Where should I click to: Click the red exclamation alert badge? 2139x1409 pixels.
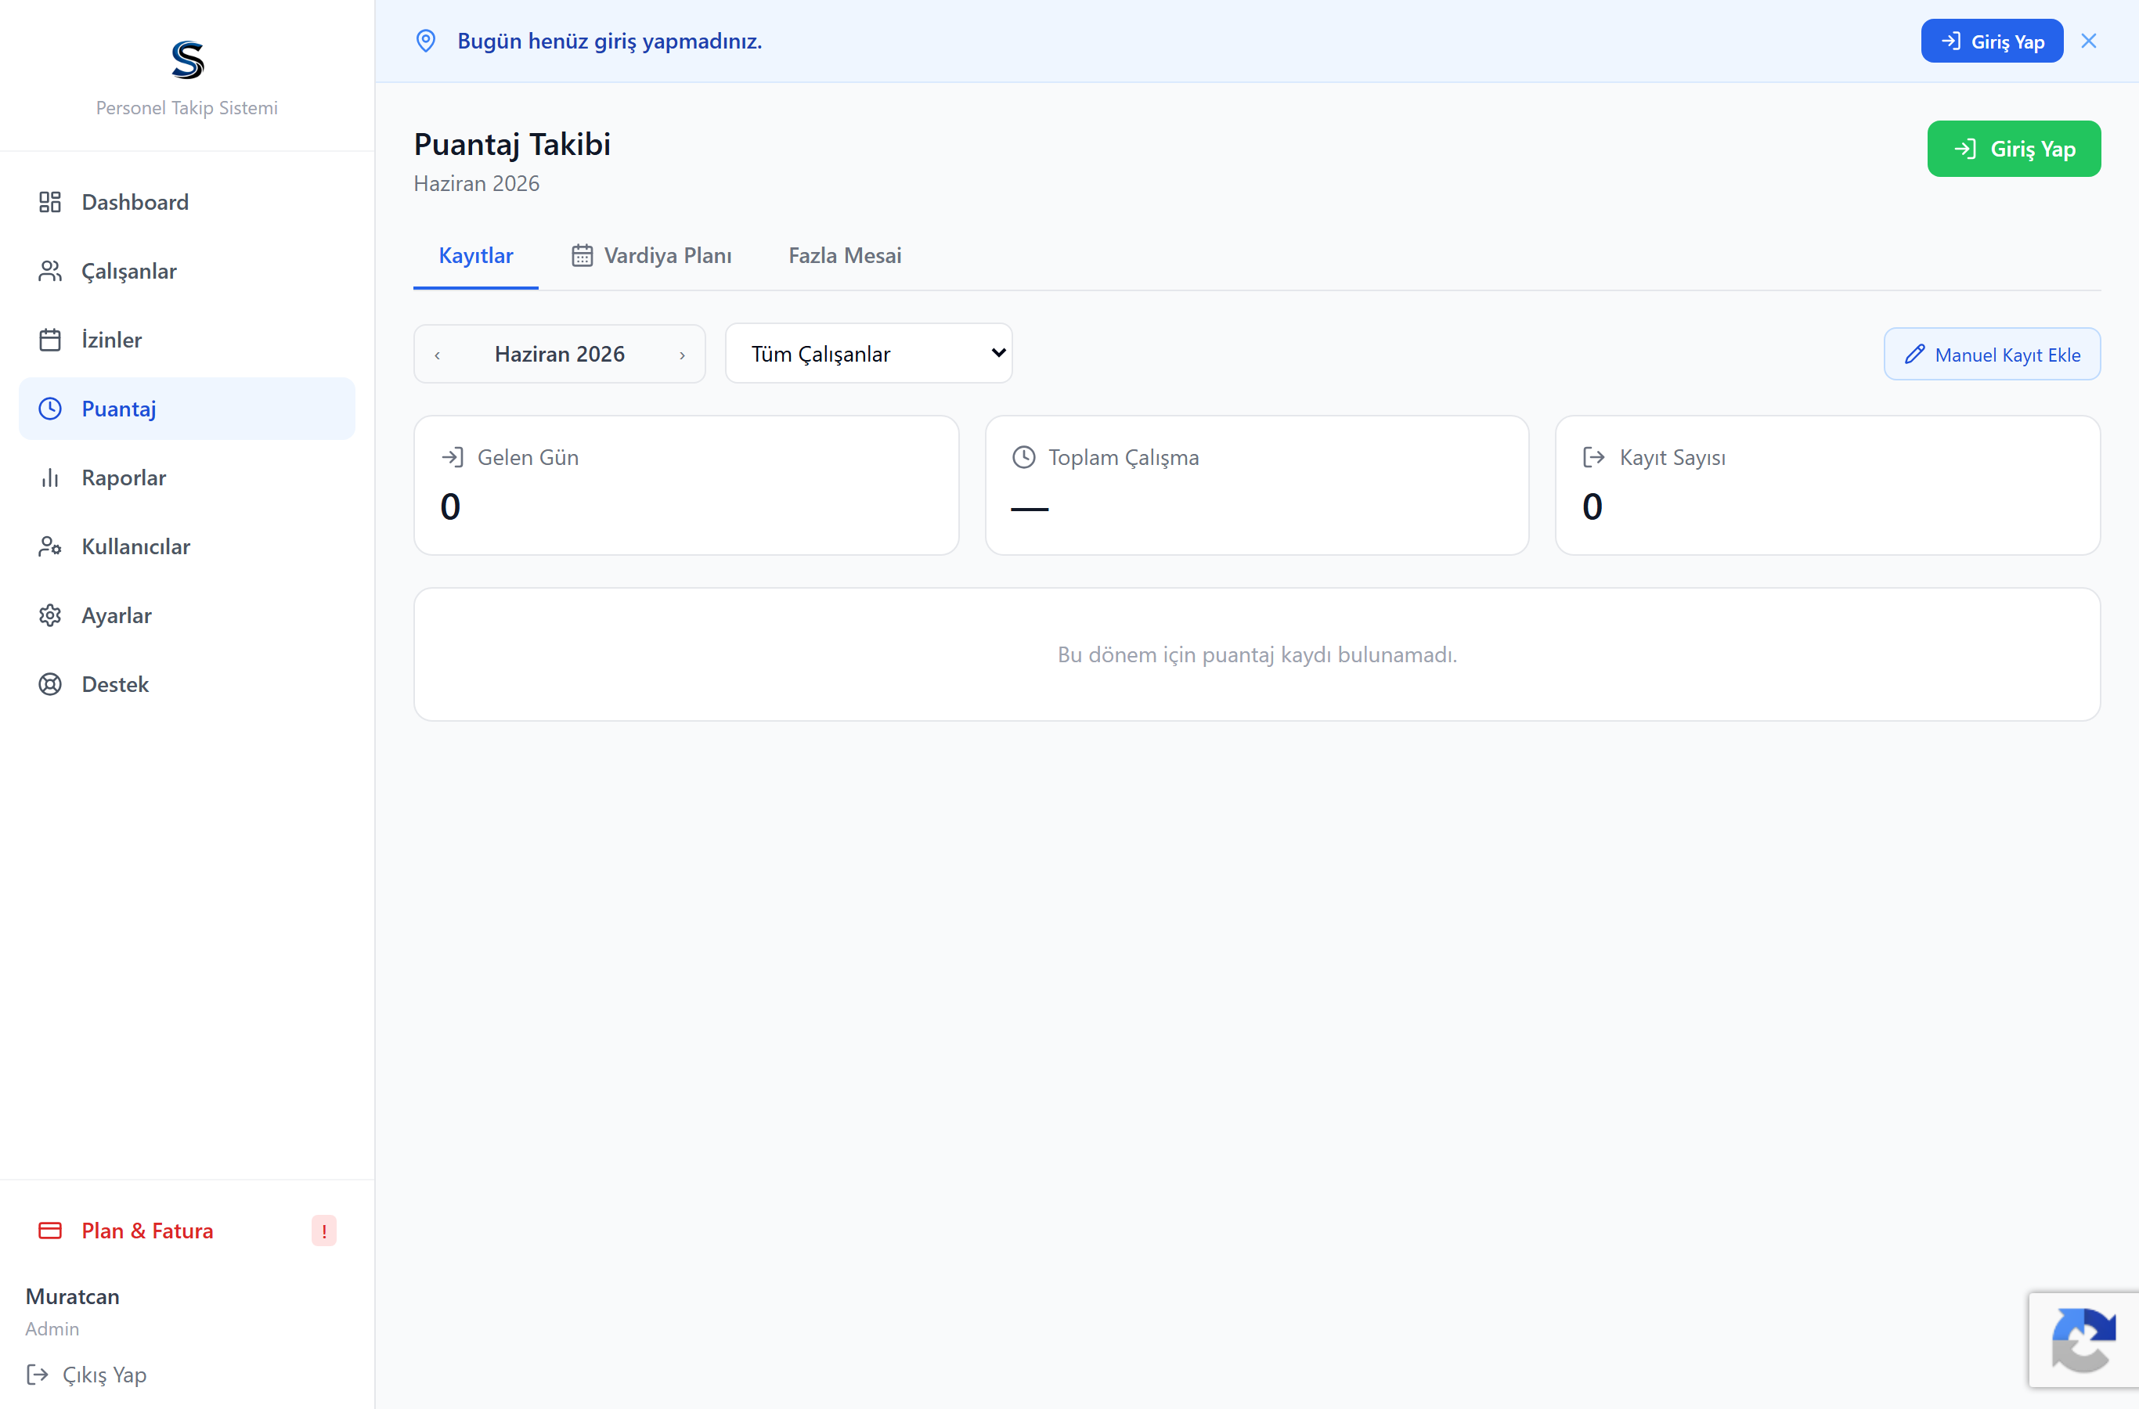pyautogui.click(x=323, y=1231)
